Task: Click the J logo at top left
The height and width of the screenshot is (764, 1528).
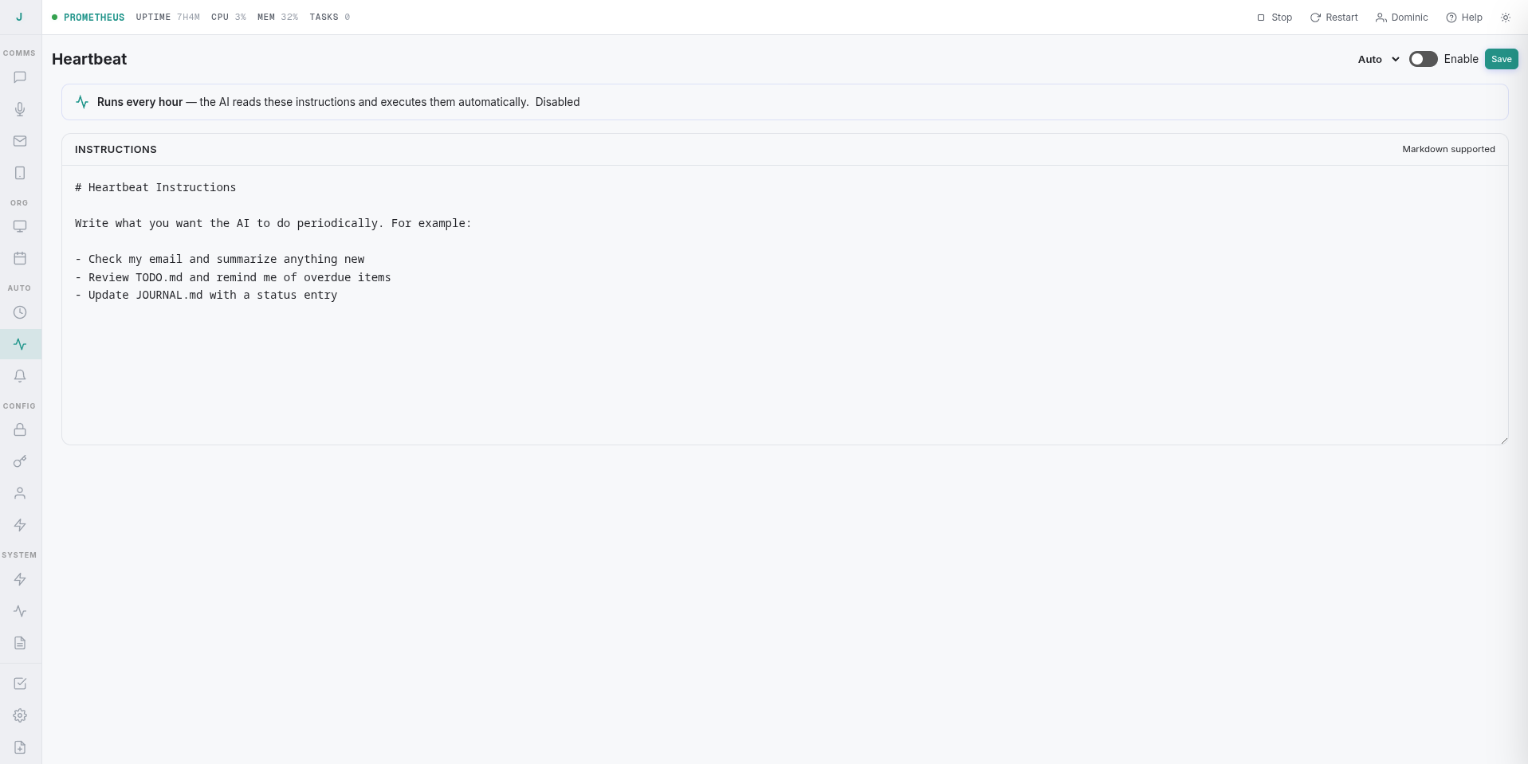Action: point(19,17)
